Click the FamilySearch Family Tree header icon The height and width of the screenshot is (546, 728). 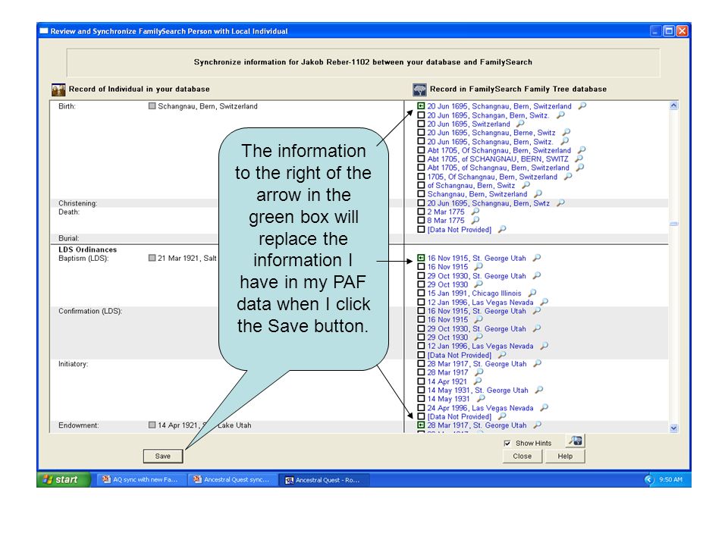click(419, 89)
